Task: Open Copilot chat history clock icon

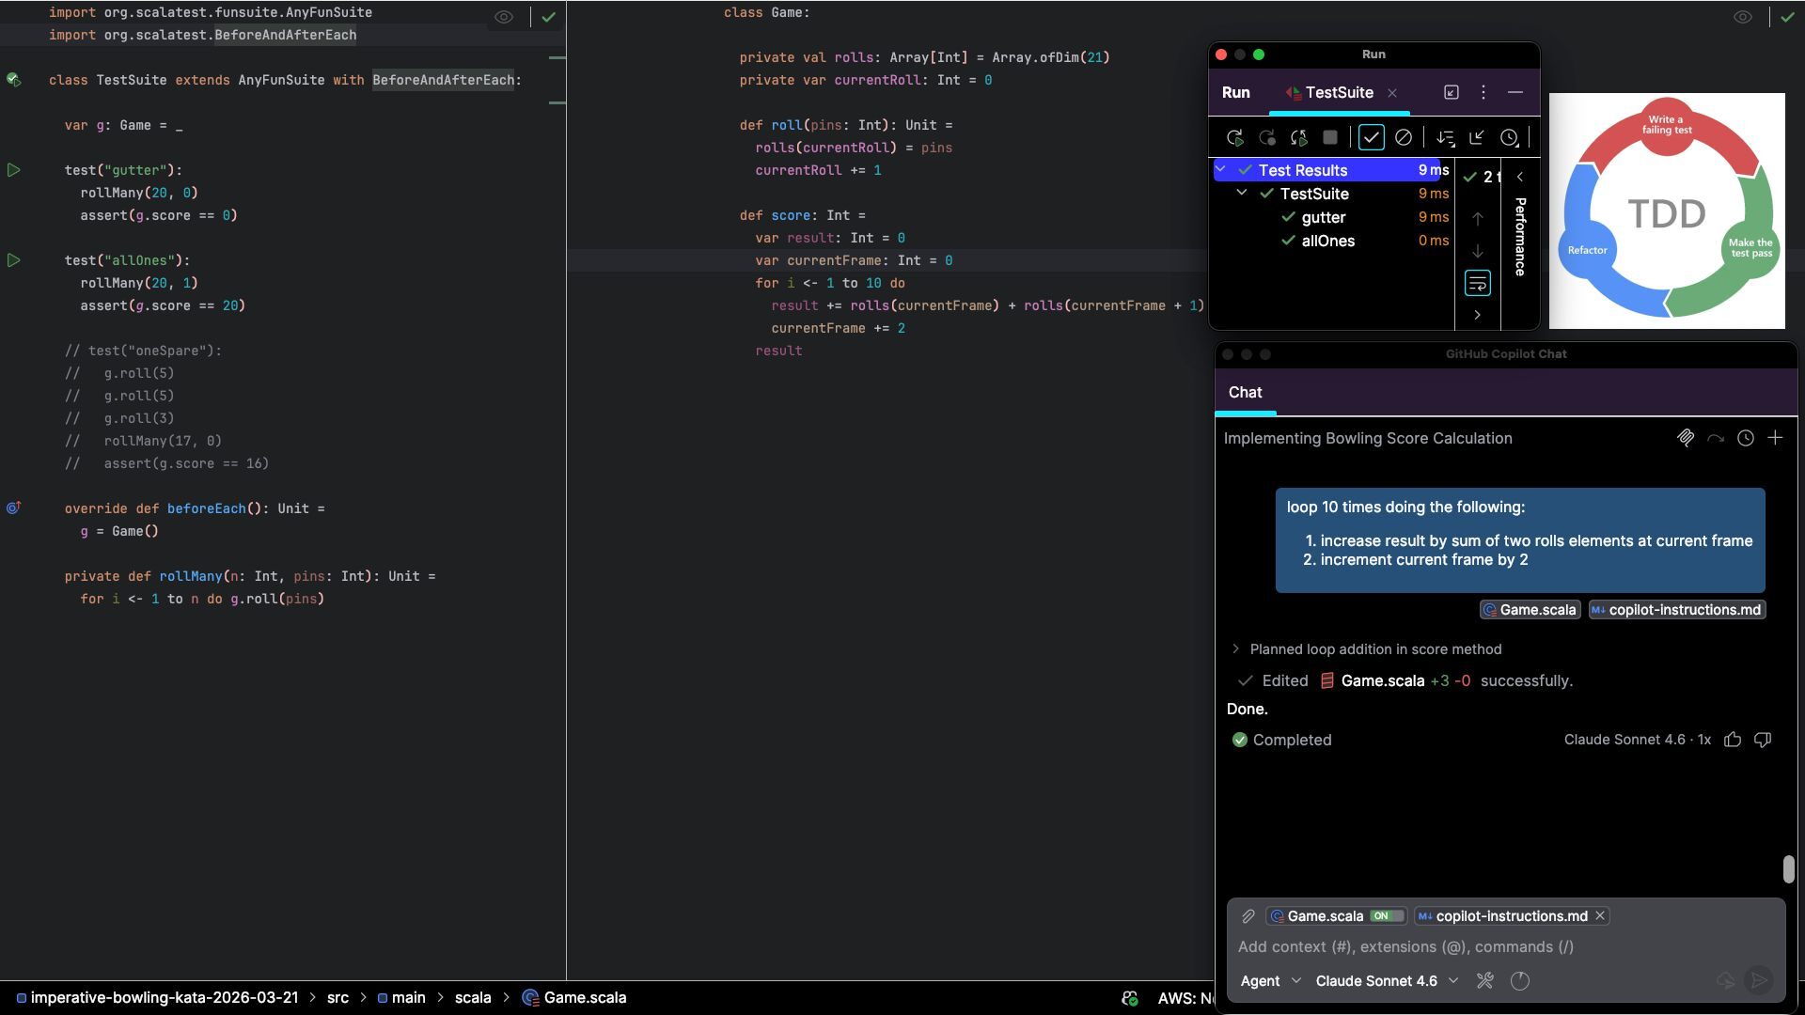Action: pyautogui.click(x=1746, y=438)
